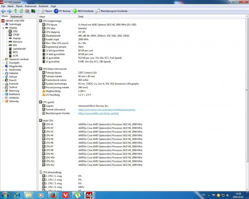Image resolution: width=249 pixels, height=199 pixels.
Task: Click the green monitor toolbar icon
Action: click(33, 11)
